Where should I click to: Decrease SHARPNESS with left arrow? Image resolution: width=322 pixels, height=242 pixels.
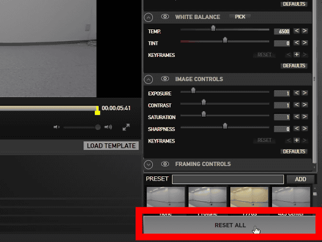[x=296, y=129]
